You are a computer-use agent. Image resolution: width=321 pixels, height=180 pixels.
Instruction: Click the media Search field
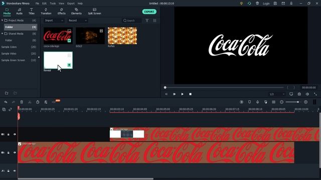click(132, 20)
